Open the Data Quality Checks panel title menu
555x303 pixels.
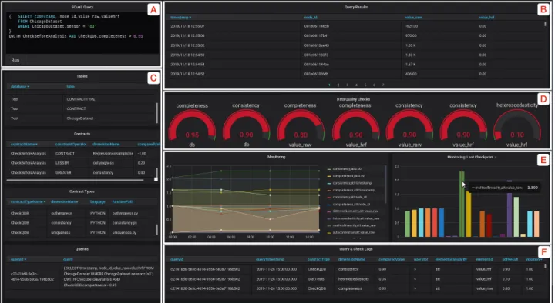353,99
